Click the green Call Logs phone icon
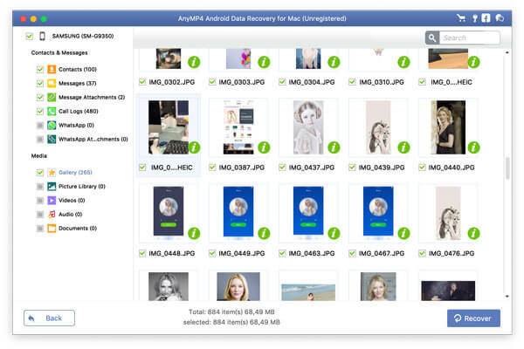Screen dimensions: 524x349 pos(52,111)
